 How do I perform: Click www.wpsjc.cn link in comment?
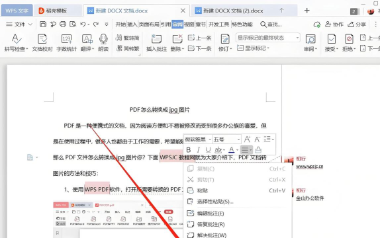(309, 167)
